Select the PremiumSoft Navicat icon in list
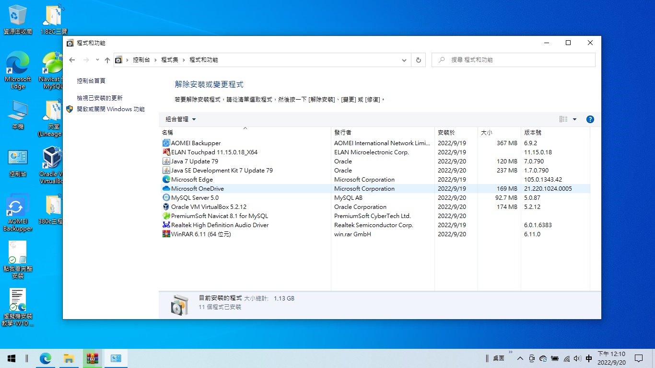The height and width of the screenshot is (368, 655). point(166,216)
